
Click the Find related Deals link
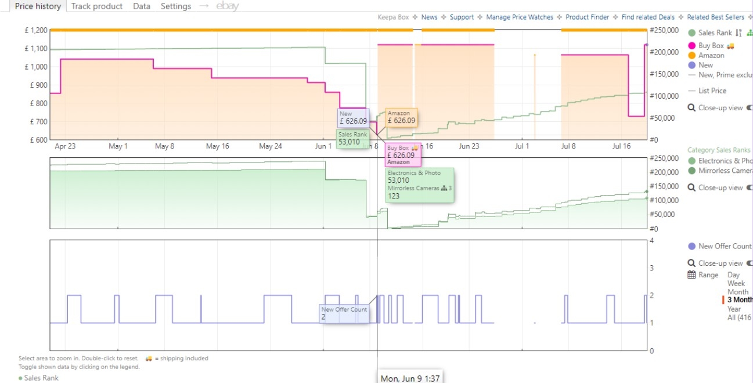pos(648,17)
